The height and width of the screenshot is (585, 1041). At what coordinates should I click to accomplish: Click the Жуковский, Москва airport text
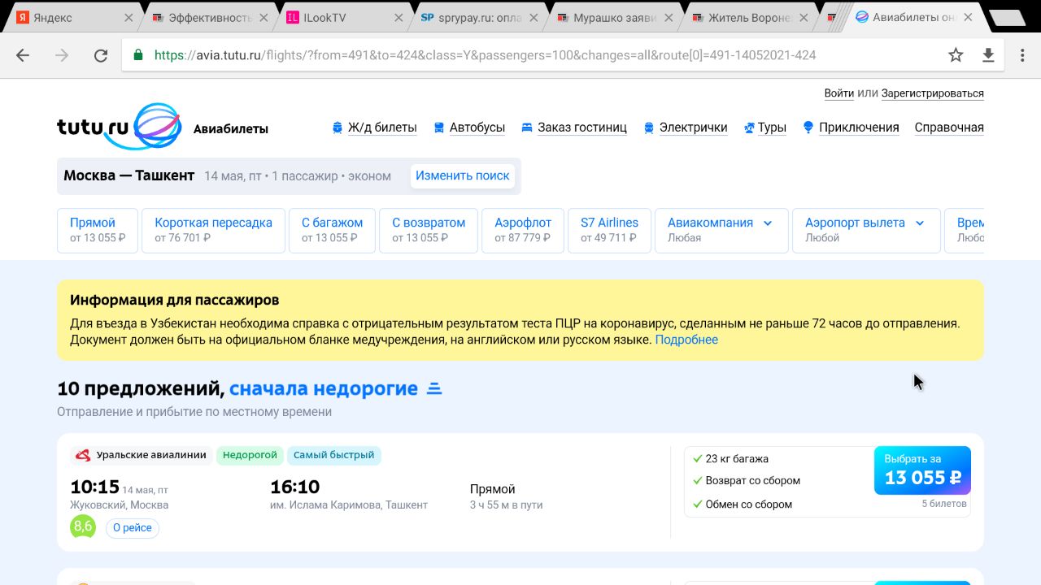click(x=120, y=505)
